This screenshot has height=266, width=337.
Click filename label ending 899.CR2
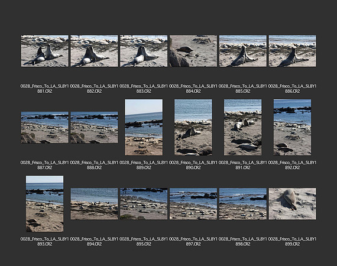coord(292,242)
